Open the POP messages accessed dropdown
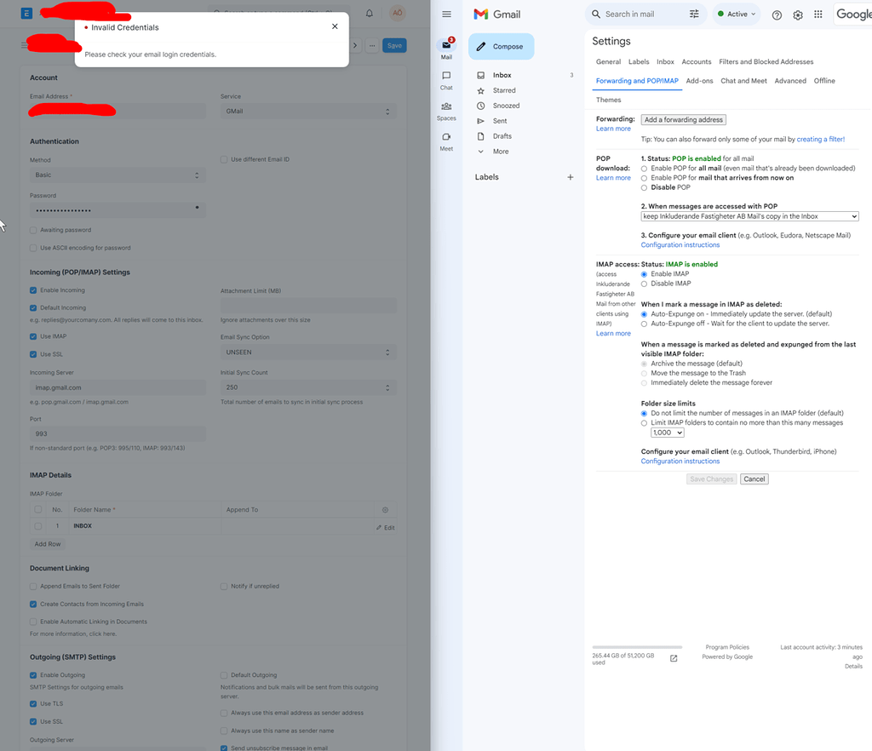872x751 pixels. point(749,215)
